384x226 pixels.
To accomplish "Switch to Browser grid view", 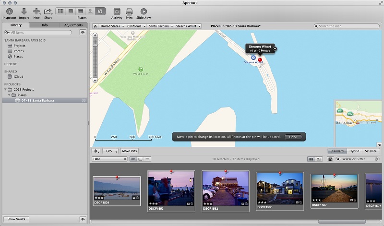I will (x=61, y=11).
